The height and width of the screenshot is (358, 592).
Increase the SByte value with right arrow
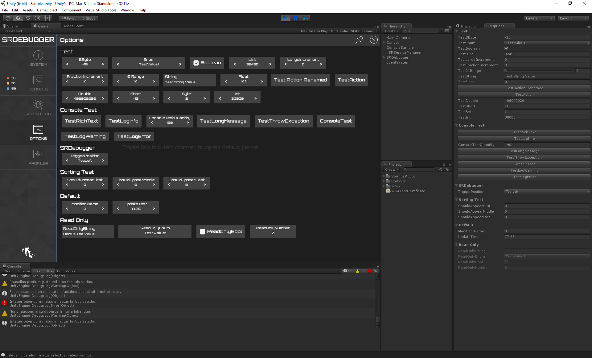[x=103, y=64]
